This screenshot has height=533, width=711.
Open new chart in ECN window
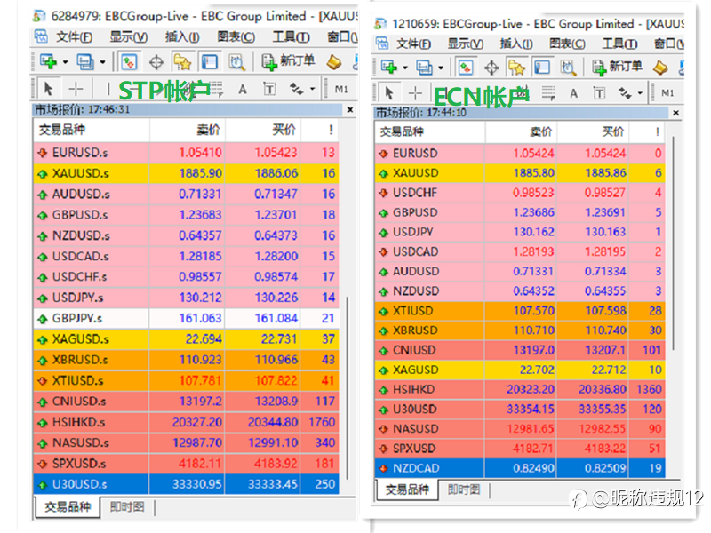point(389,68)
